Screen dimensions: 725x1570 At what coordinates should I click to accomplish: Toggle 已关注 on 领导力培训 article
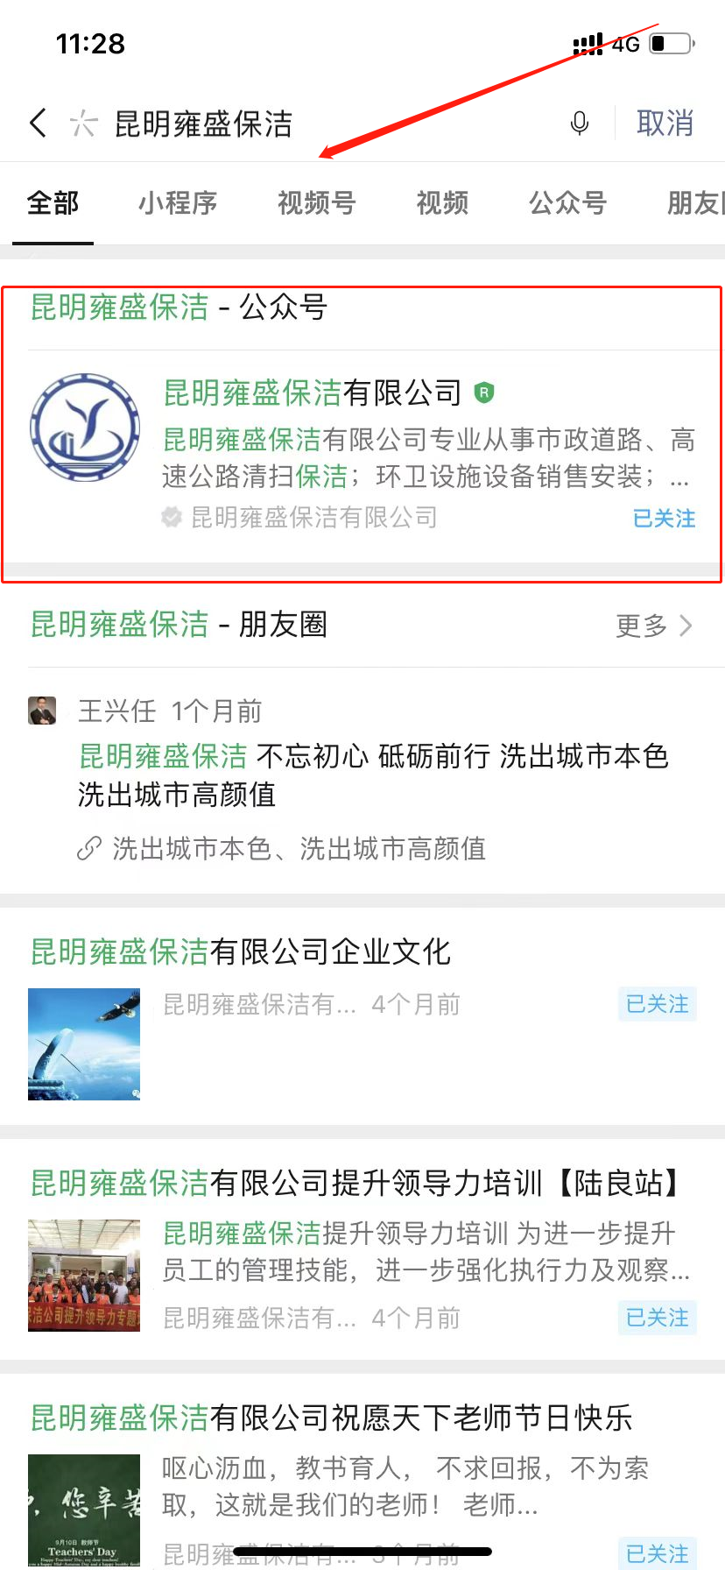click(x=657, y=1317)
